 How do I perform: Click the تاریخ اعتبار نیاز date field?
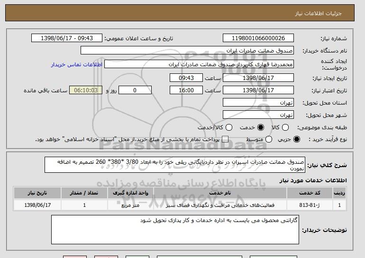[x=258, y=90]
